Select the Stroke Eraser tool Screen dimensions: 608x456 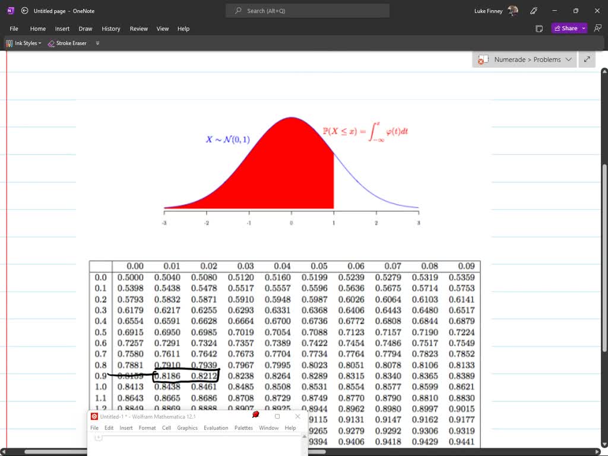pos(67,43)
